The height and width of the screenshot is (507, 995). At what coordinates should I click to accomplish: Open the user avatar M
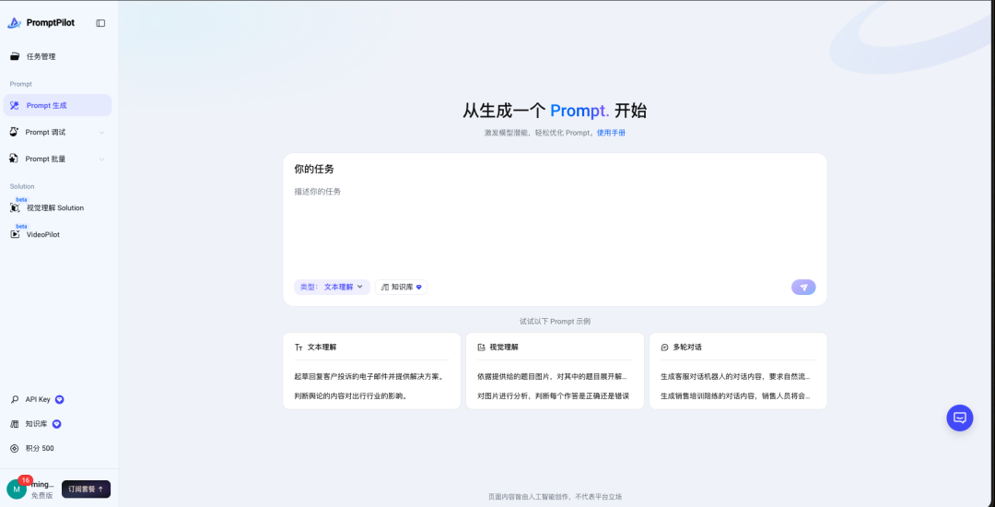(x=17, y=489)
